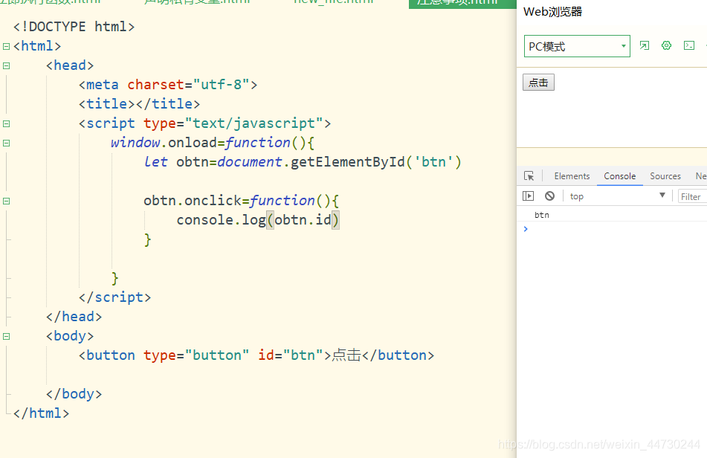Click the Web浏览器 panel title
Screen dimensions: 707x458
(x=553, y=12)
